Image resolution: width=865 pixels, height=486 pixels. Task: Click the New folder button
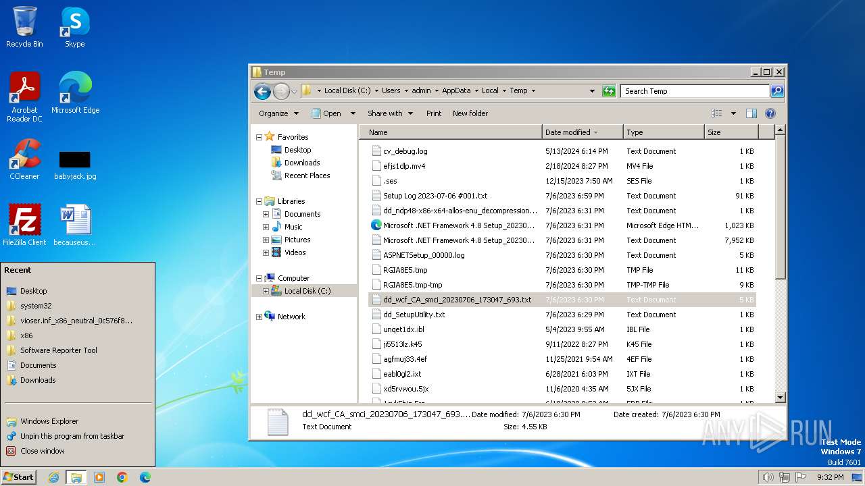[x=470, y=113]
